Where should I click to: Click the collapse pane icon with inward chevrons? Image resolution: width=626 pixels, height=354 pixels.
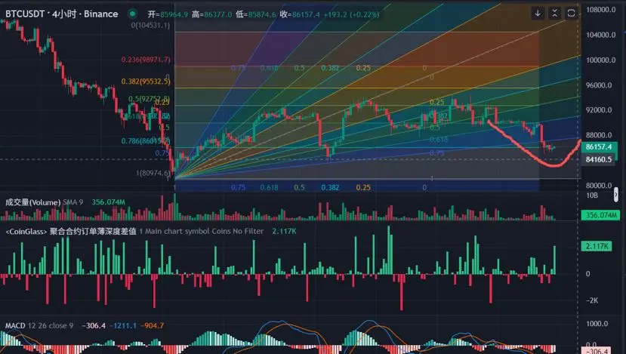[x=554, y=13]
